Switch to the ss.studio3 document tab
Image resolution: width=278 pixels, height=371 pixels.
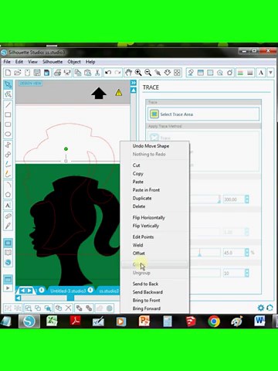point(109,291)
